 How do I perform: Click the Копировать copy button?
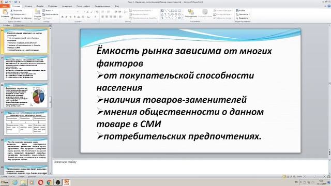pos(18,14)
